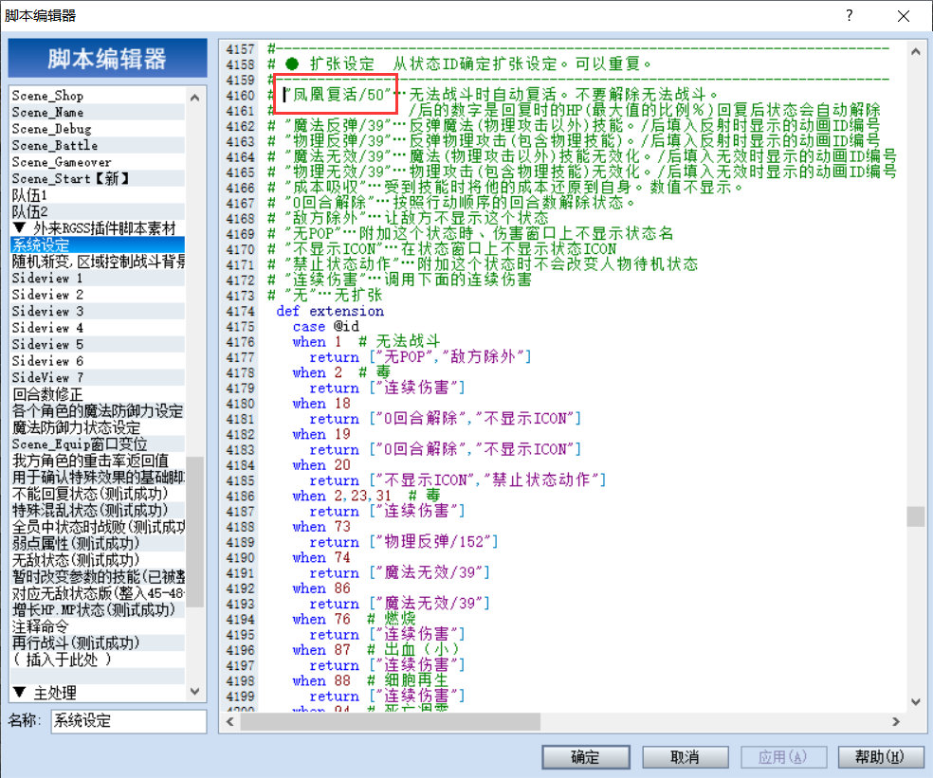Select the 再行战斗(测试成功) script
The width and height of the screenshot is (933, 778).
pos(98,643)
